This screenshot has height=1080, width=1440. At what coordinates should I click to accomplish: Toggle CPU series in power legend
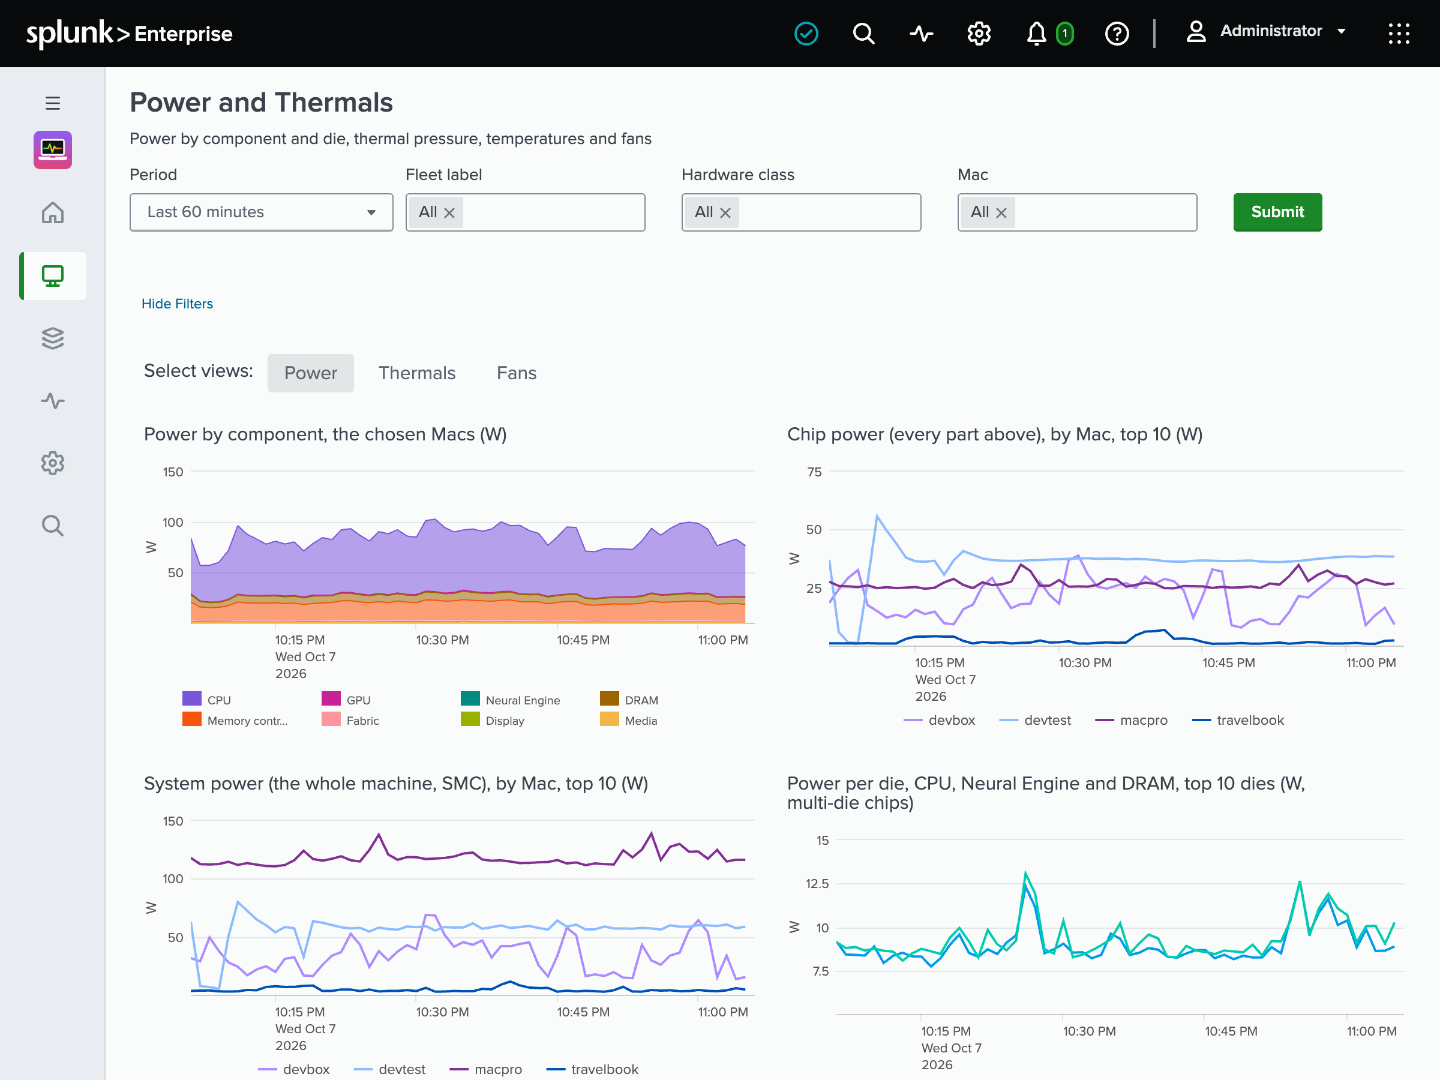[x=207, y=700]
